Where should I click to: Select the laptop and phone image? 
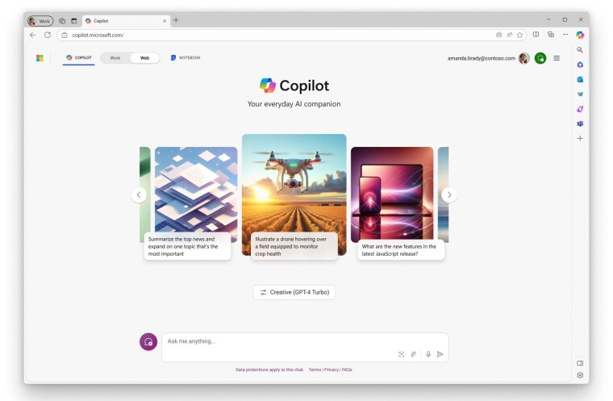[392, 194]
